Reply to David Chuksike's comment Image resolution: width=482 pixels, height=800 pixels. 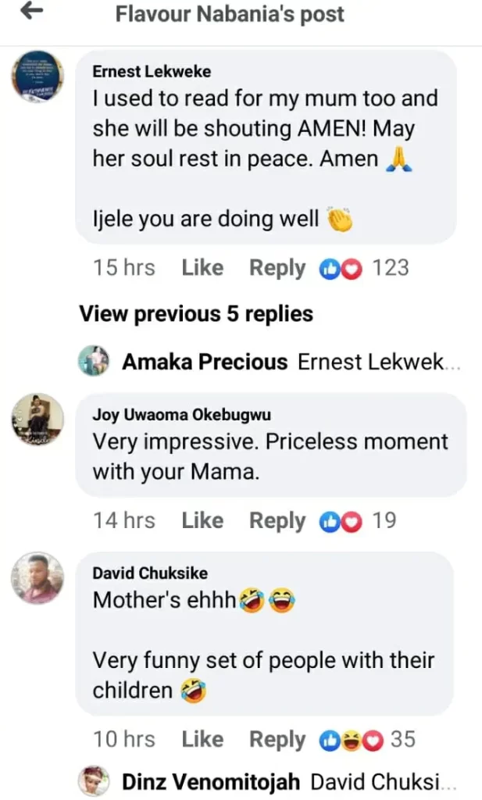point(277,738)
